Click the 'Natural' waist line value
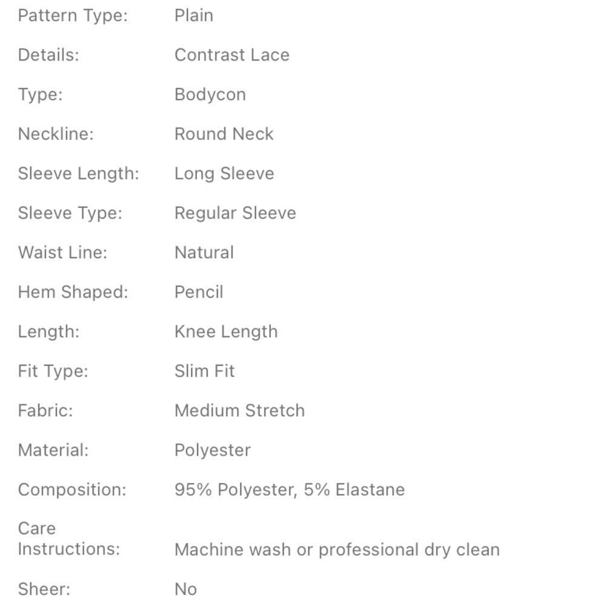 (204, 252)
